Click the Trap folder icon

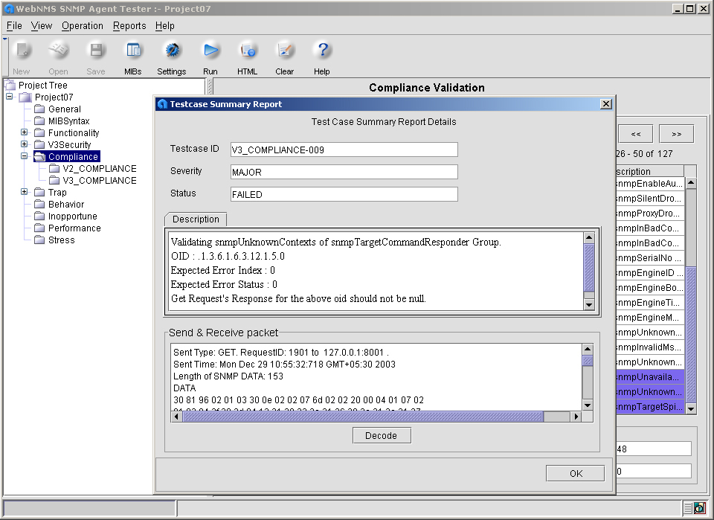coord(39,192)
